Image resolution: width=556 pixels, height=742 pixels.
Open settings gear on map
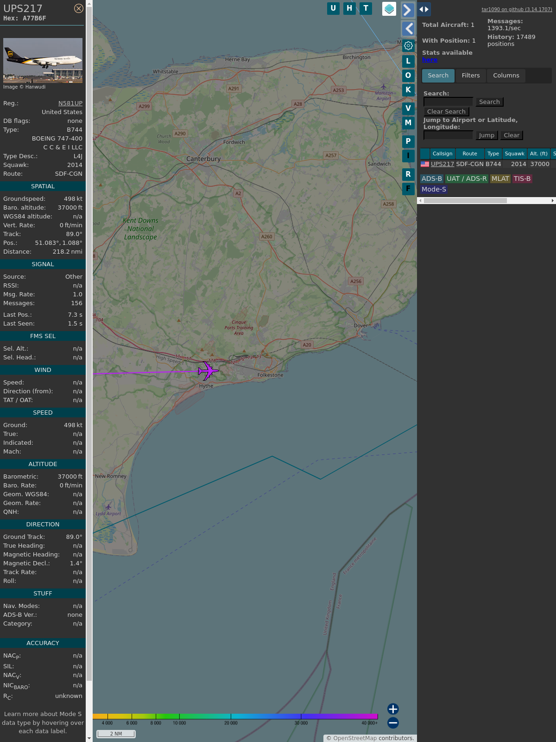(x=408, y=45)
